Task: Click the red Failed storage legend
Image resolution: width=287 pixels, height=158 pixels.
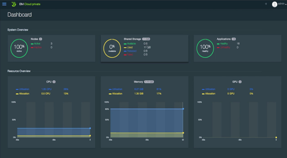Action: pyautogui.click(x=128, y=55)
